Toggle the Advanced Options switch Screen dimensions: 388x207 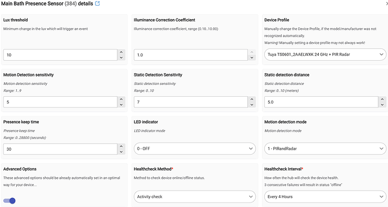(x=10, y=201)
